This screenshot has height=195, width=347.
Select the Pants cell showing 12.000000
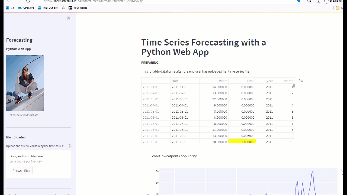click(x=214, y=99)
